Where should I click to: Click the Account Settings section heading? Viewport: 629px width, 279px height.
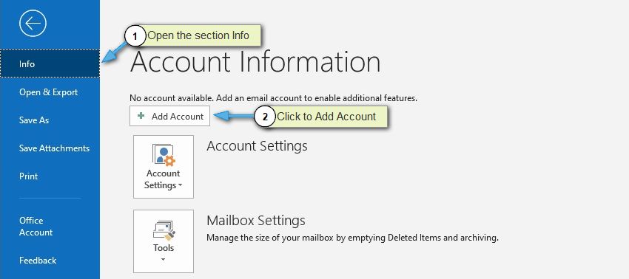click(x=257, y=145)
